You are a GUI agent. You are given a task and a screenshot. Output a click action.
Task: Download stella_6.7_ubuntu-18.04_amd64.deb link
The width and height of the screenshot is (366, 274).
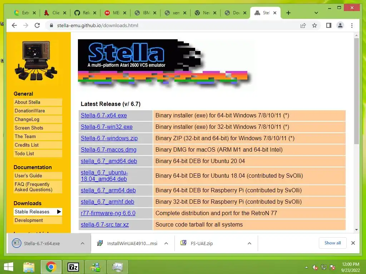pyautogui.click(x=104, y=176)
